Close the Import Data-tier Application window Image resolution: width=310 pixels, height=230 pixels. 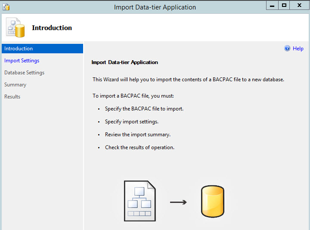point(299,5)
